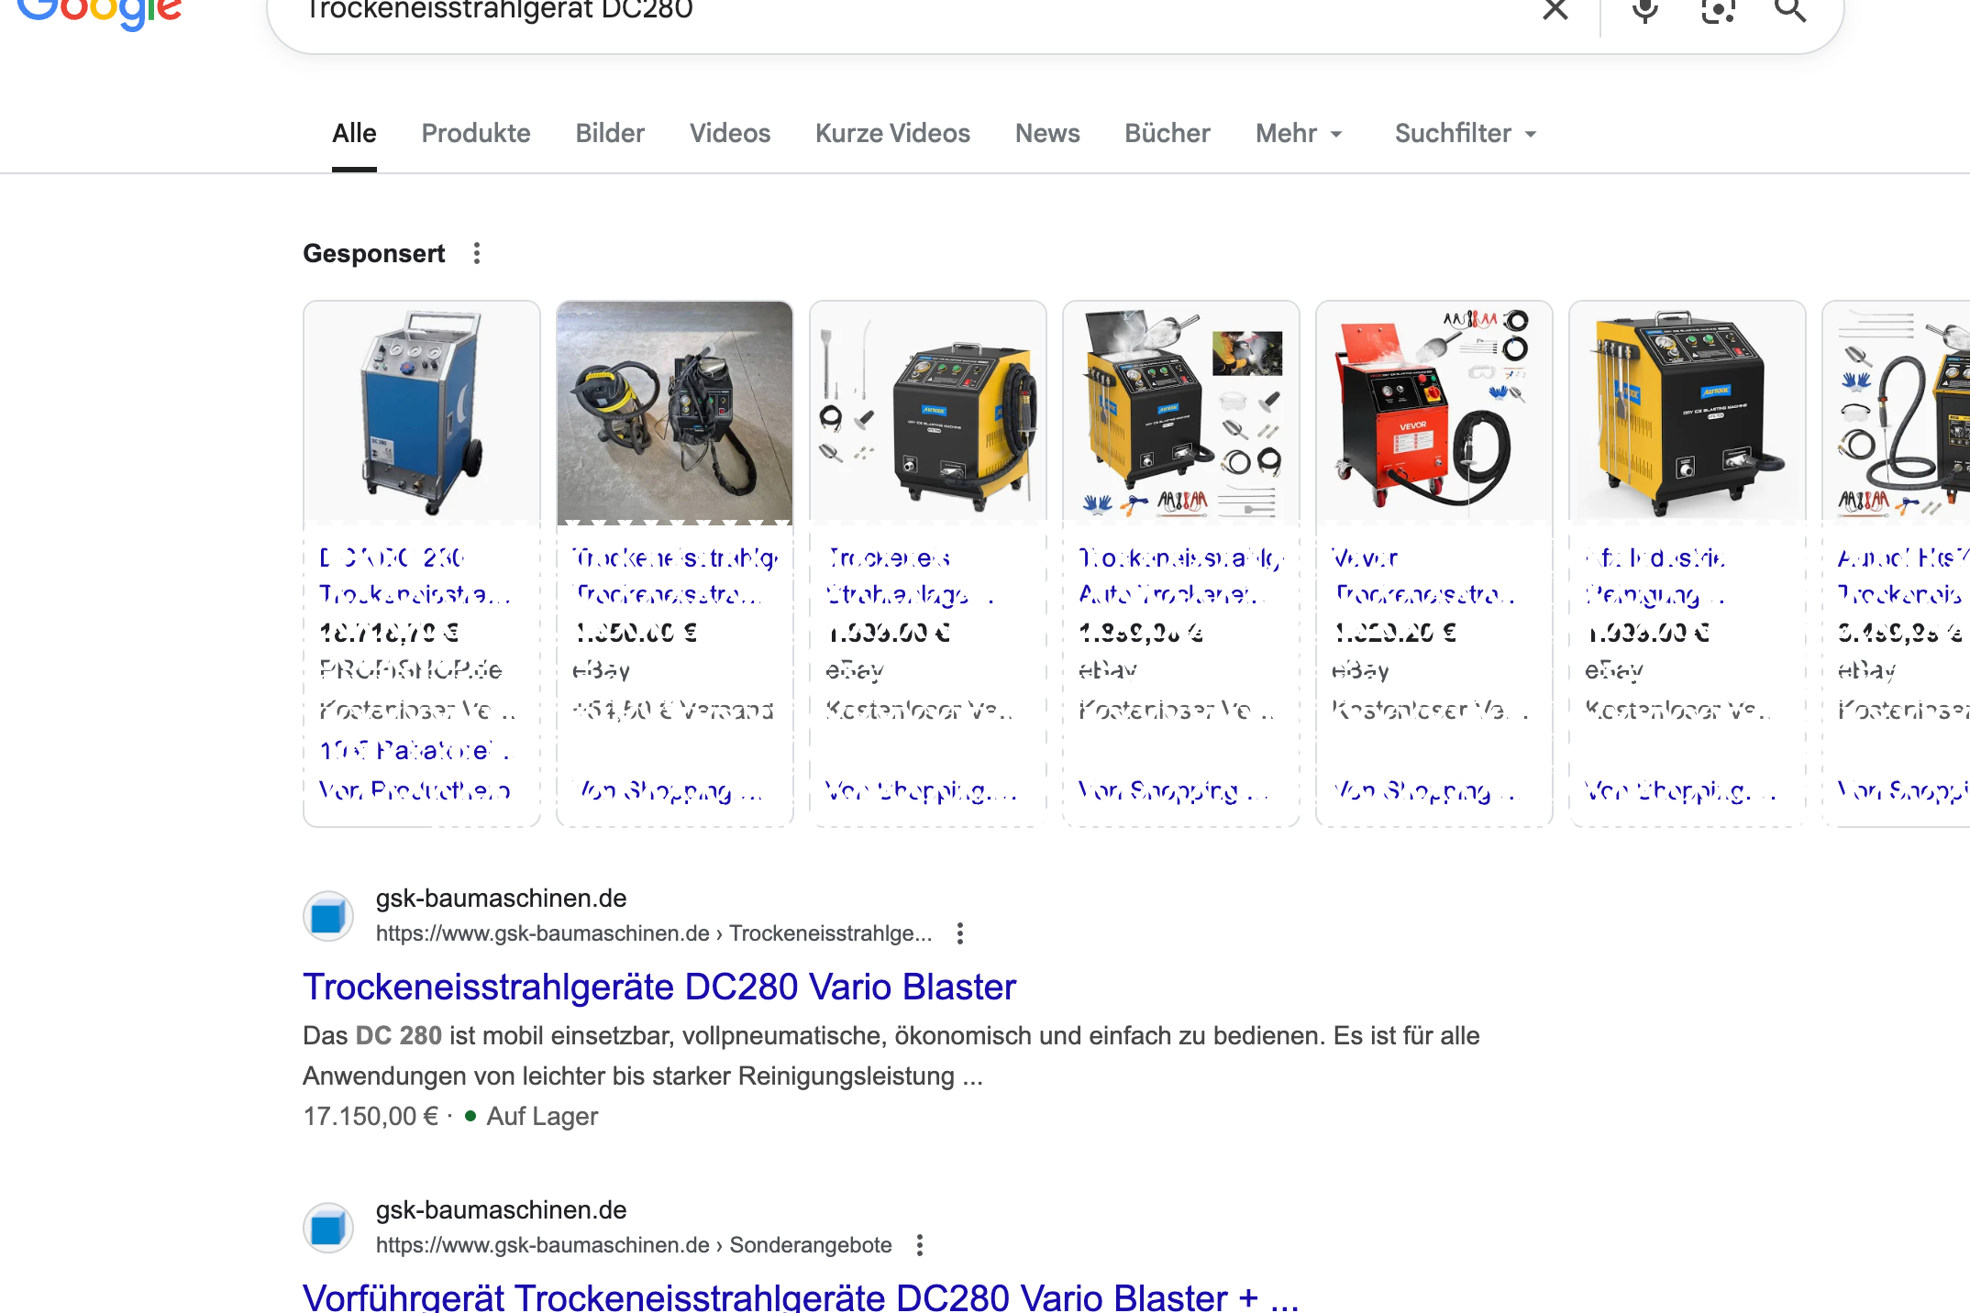Click first gsk-baumaschinen.de site favicon
Screen dimensions: 1970x1313
(328, 916)
